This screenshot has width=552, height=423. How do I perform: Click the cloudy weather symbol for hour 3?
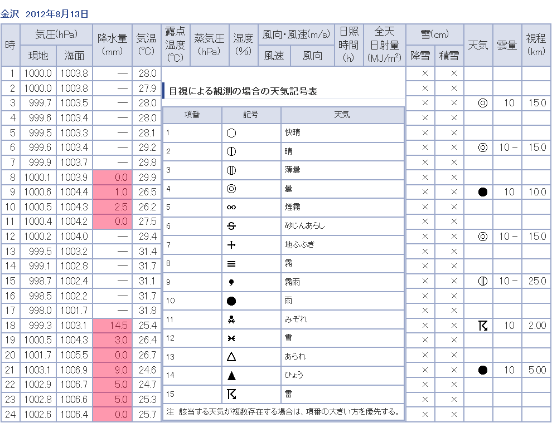coord(483,103)
